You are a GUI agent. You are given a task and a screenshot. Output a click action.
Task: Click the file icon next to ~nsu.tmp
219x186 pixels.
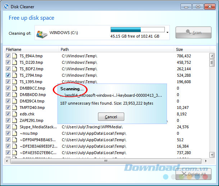pos(15,133)
